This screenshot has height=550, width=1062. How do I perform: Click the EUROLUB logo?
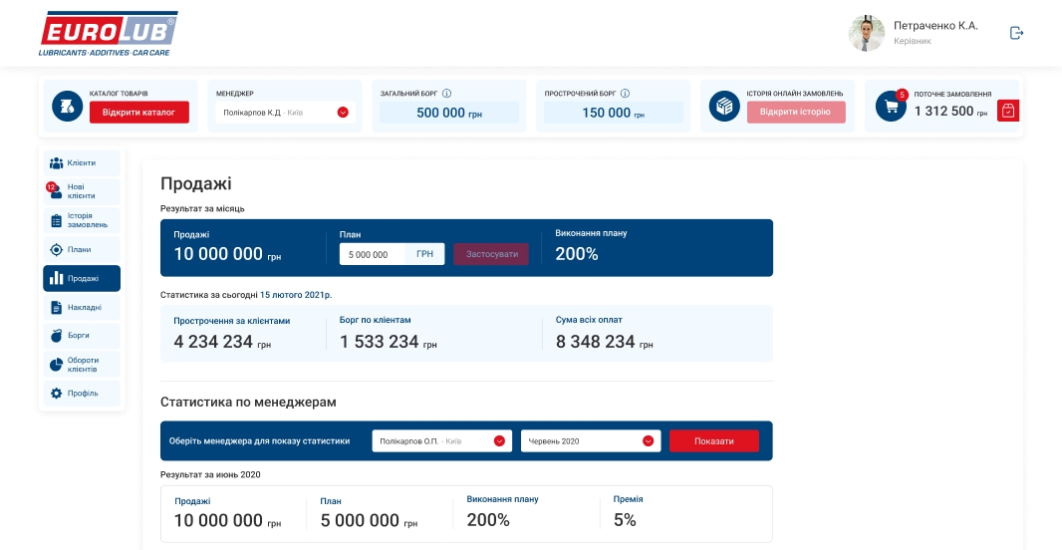109,33
